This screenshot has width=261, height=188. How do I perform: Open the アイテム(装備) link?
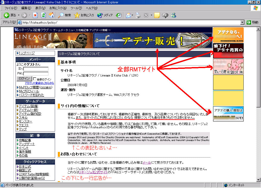pos(28,106)
